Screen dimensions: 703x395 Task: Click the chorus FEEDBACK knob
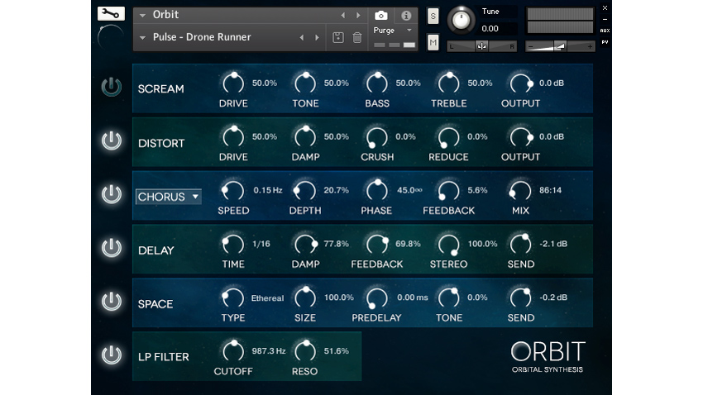[448, 191]
